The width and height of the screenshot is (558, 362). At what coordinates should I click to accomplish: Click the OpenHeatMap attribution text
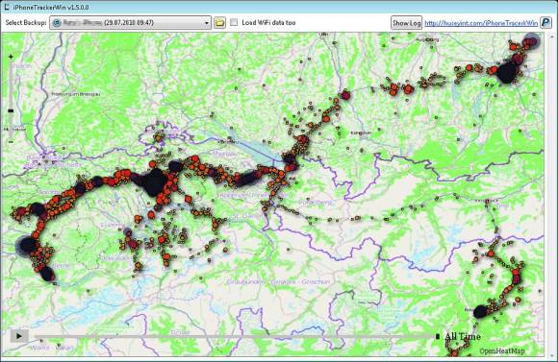click(x=502, y=351)
